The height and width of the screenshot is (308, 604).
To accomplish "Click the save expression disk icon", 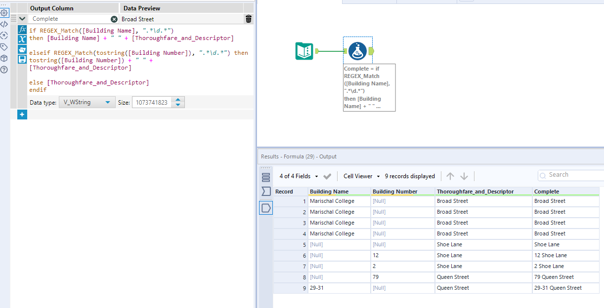I will point(22,59).
